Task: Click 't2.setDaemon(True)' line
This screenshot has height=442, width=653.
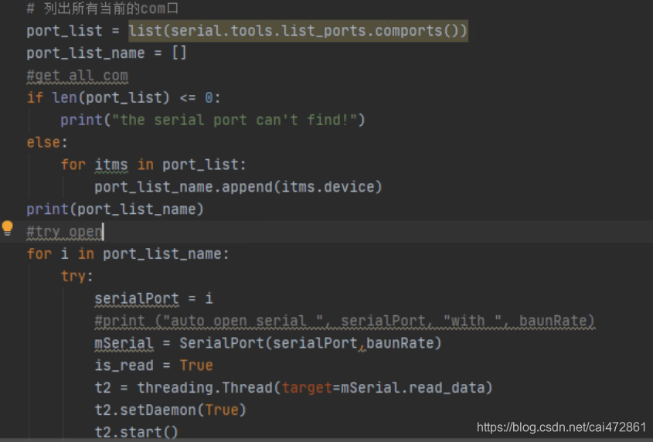Action: (170, 410)
